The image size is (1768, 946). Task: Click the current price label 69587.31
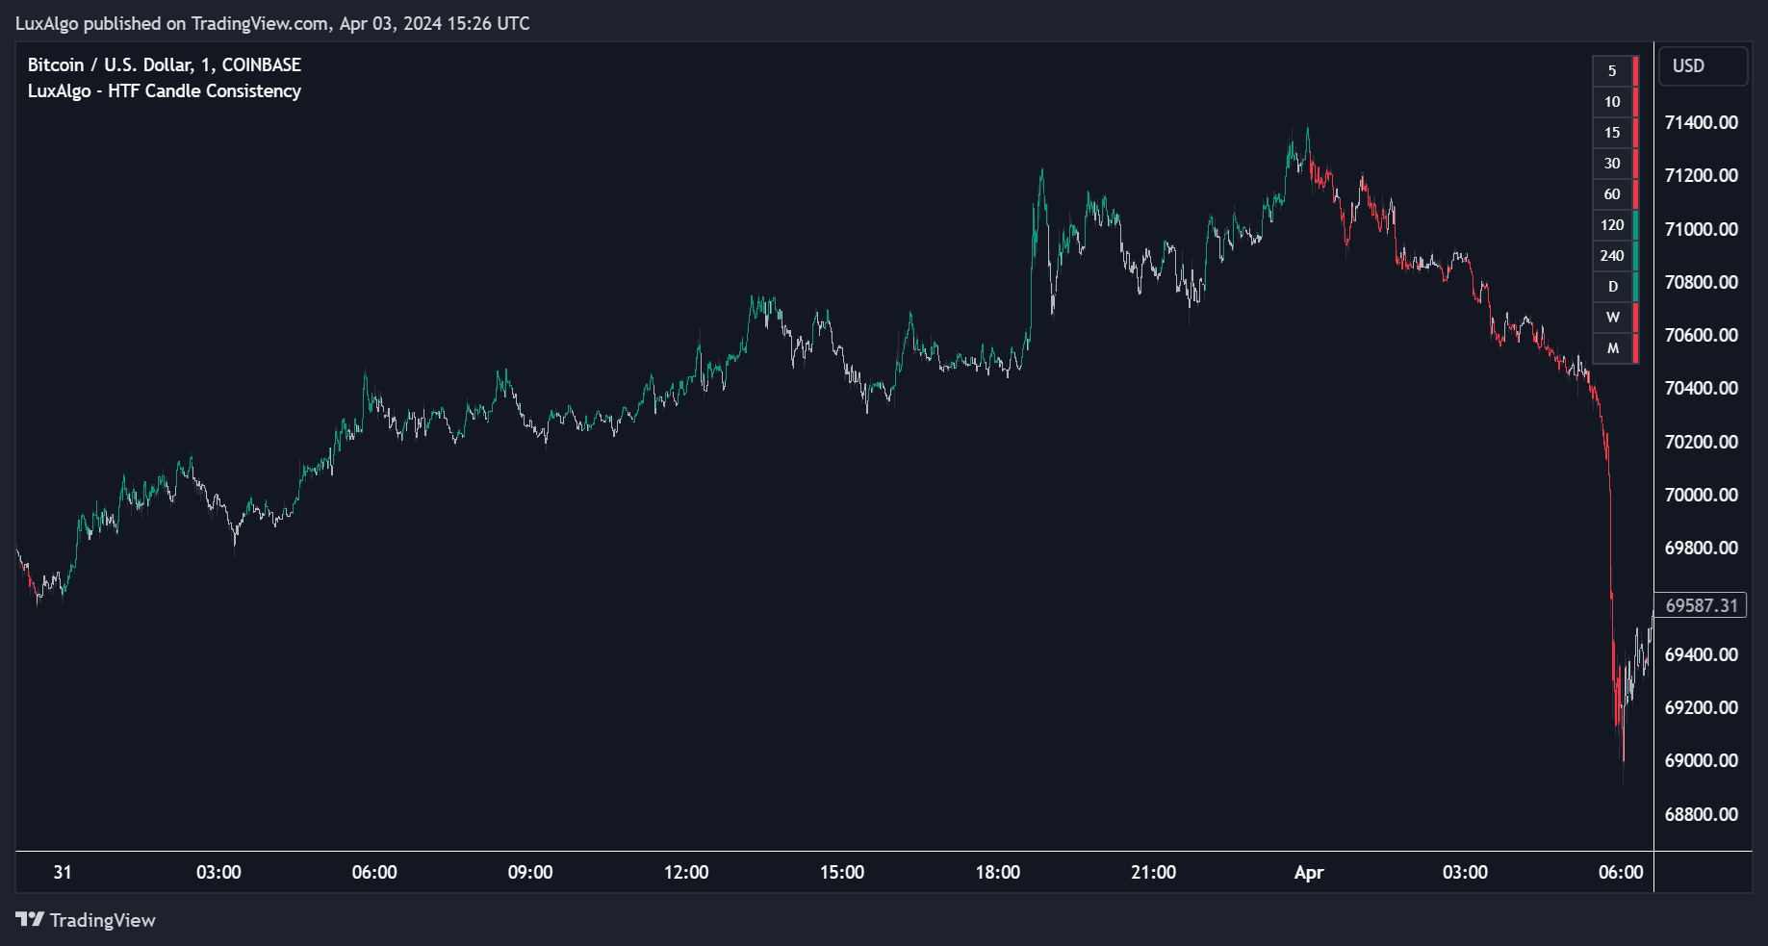[1701, 605]
